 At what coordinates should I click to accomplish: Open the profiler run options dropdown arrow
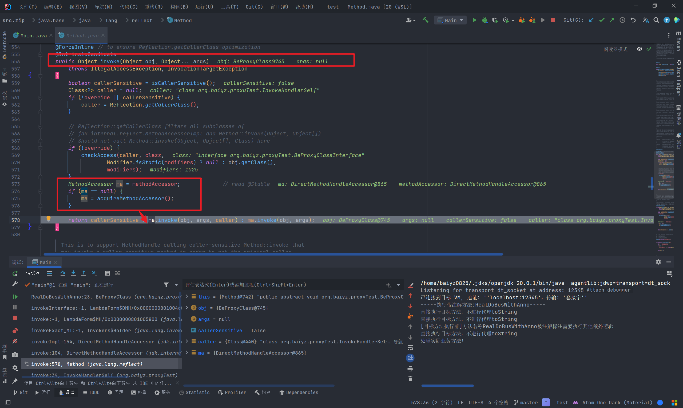[513, 20]
